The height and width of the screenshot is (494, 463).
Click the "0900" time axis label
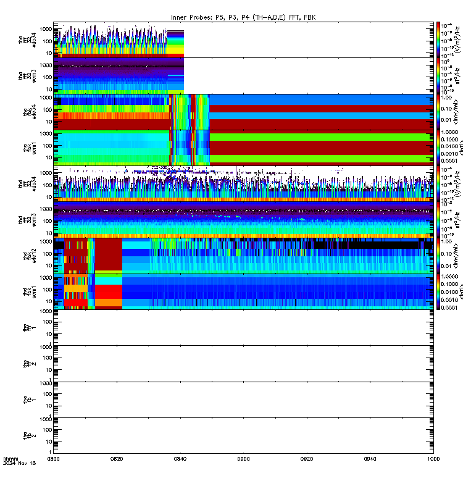(243, 459)
